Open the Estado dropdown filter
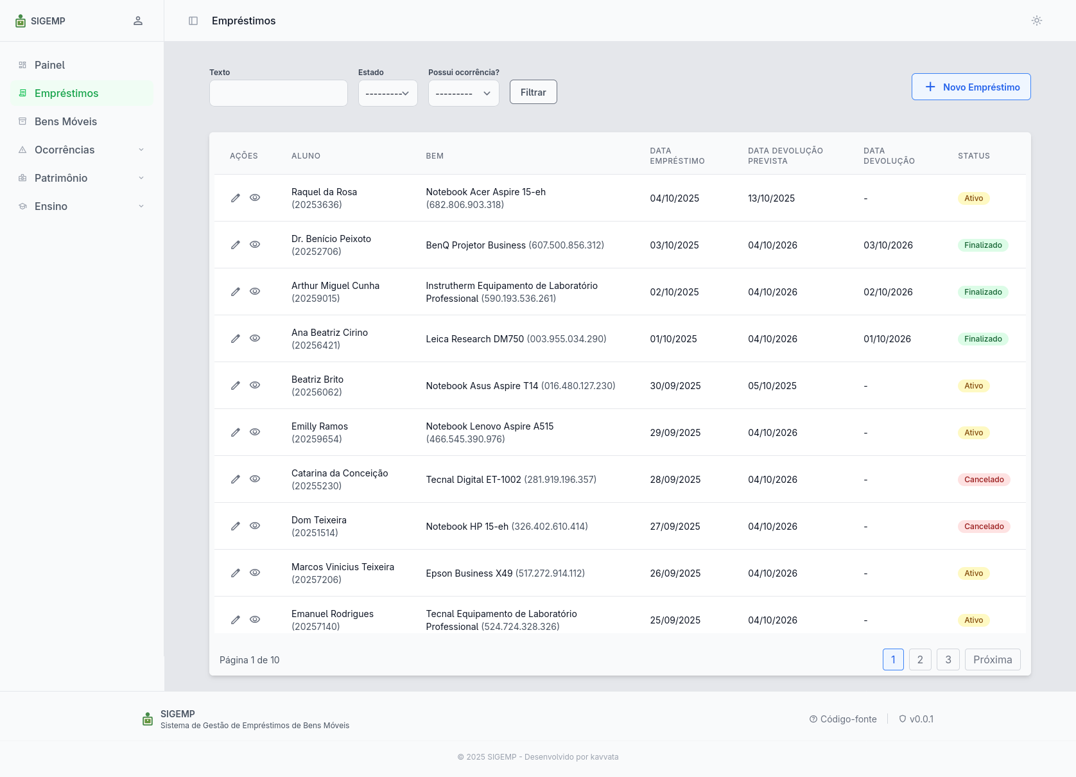 (388, 93)
